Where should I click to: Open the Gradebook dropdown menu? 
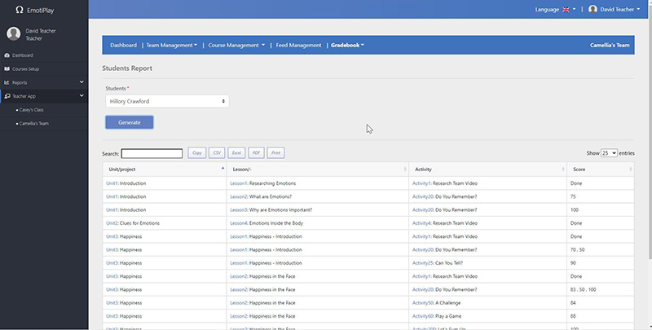point(347,46)
